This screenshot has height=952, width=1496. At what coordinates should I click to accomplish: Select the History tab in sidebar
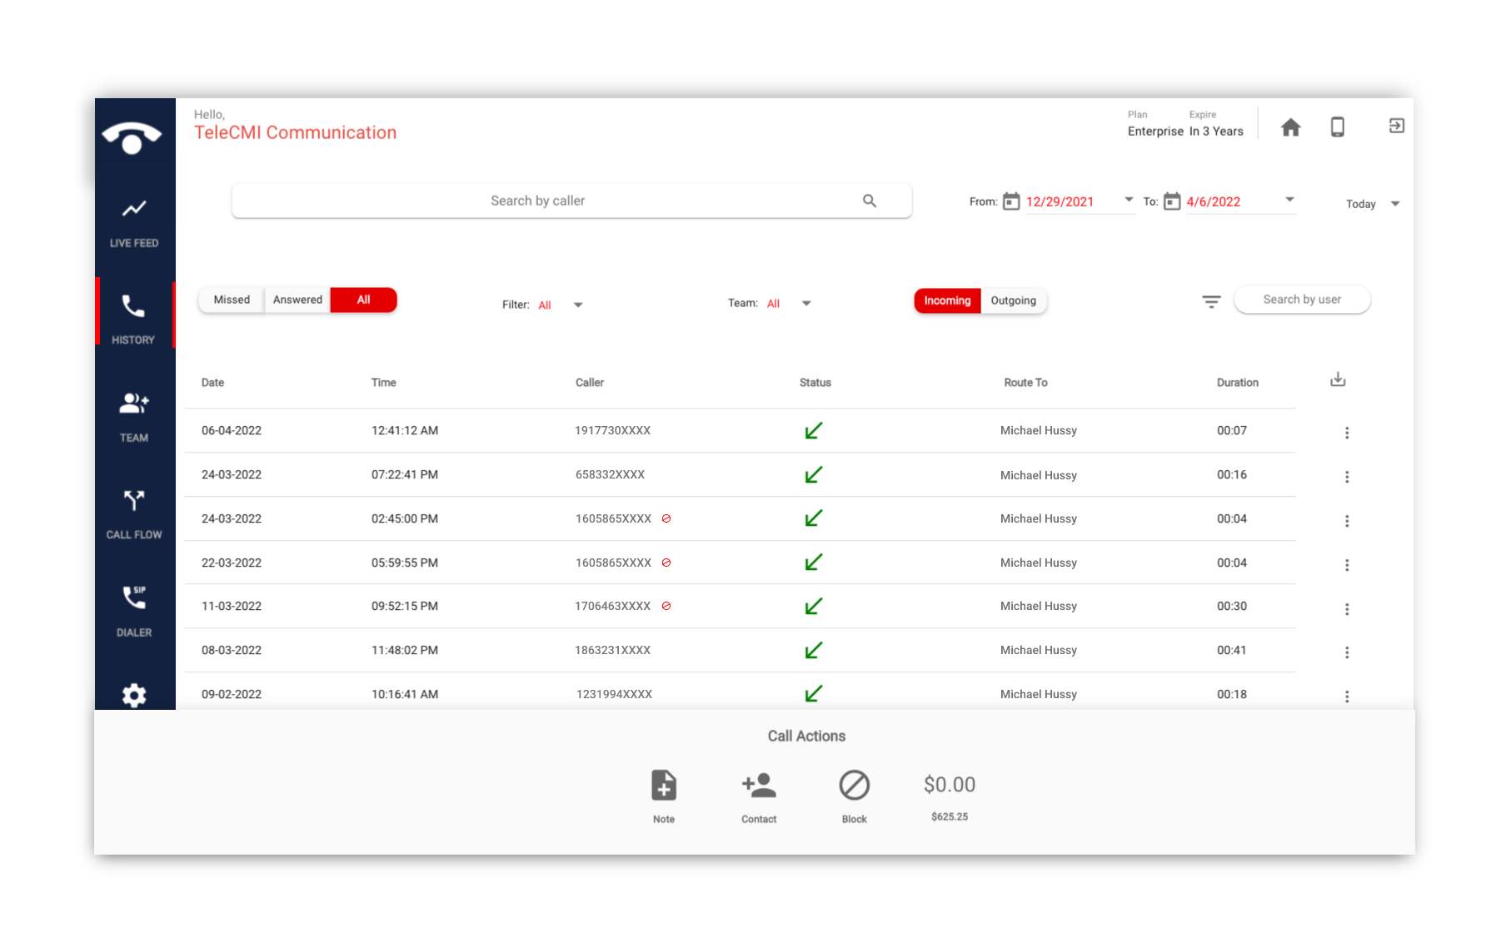click(134, 318)
